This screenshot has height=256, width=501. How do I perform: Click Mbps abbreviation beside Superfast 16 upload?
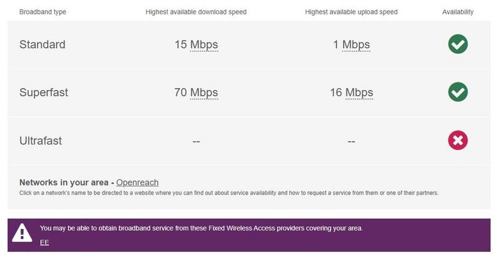(359, 93)
